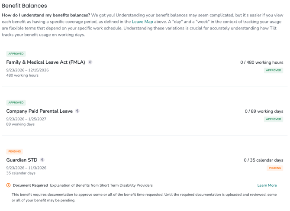Open the Leave Map link
Viewport: 290px width, 211px height.
point(142,22)
